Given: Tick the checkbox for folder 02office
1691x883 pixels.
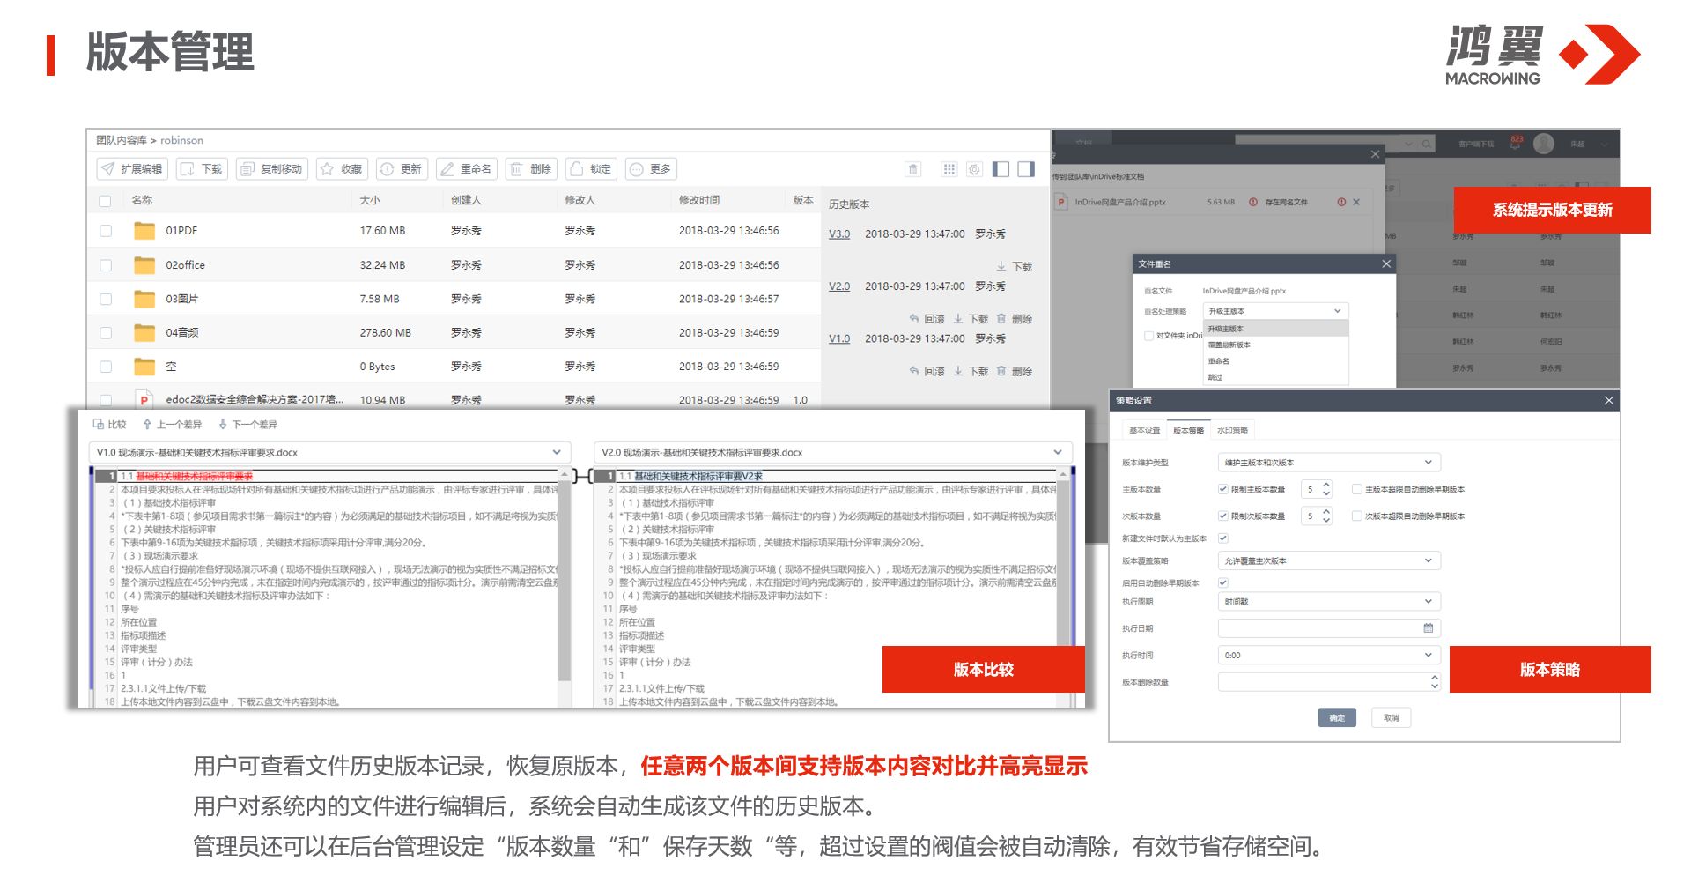Looking at the screenshot, I should coord(106,265).
